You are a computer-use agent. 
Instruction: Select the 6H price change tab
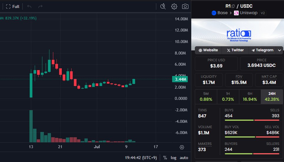point(250,97)
